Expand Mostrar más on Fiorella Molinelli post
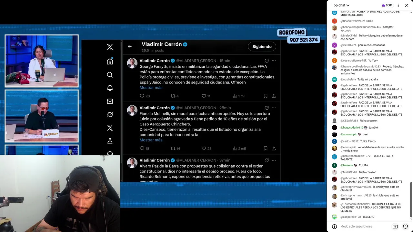The image size is (413, 232). pos(151,140)
